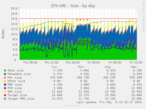Click Data size current value 4.24G
Screen dimensions: 146x109
click(58, 71)
